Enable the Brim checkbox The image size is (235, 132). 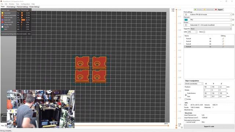click(204, 32)
